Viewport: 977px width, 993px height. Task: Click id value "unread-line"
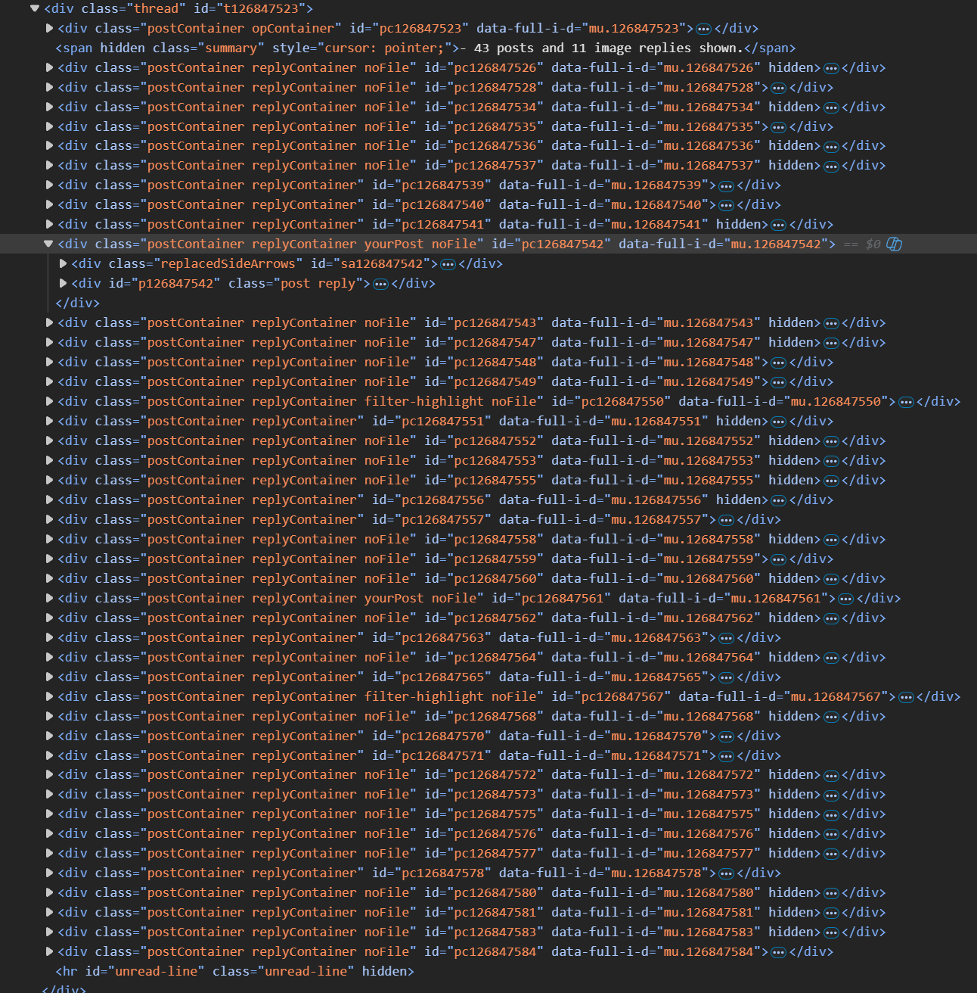[x=156, y=972]
